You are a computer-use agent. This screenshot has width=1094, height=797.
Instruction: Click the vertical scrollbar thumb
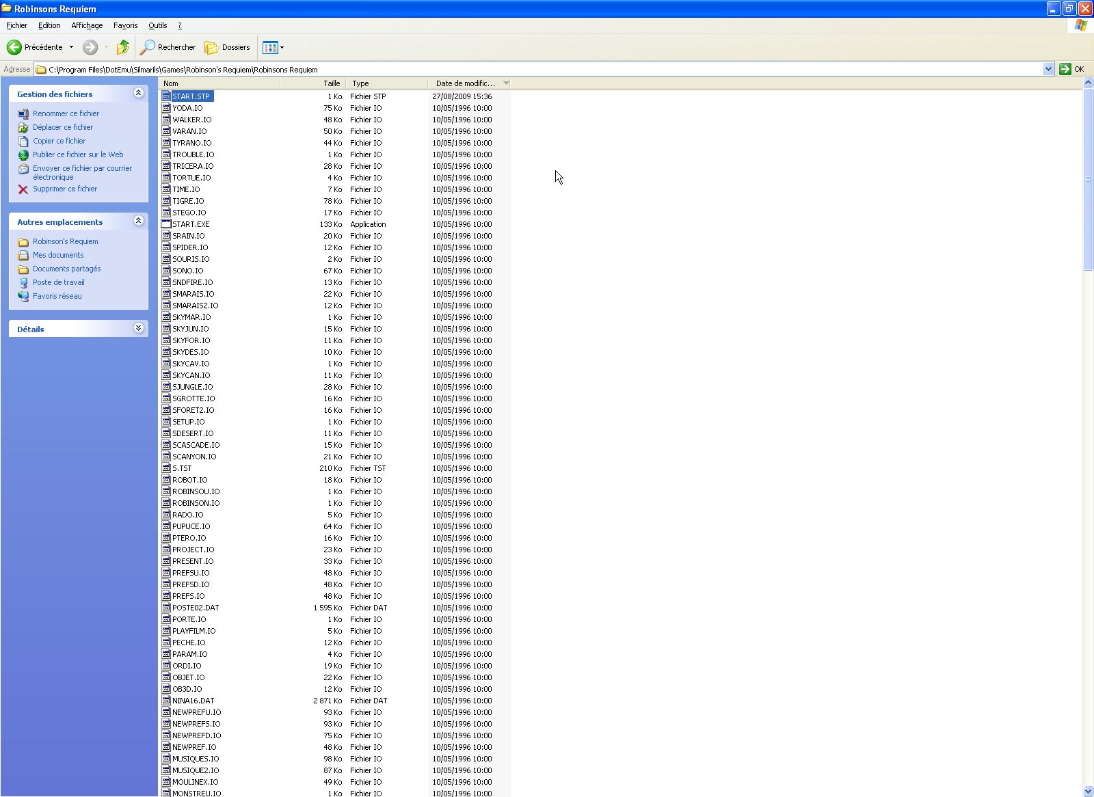coord(1088,180)
